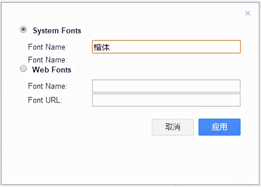Select the Web Fonts radio button
The image size is (261, 187).
pos(23,68)
